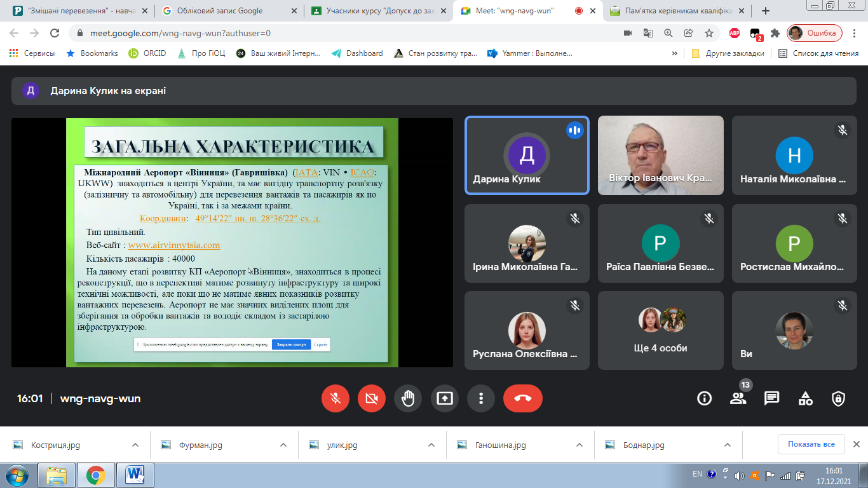The height and width of the screenshot is (488, 868).
Task: Open meeting details info icon
Action: (x=704, y=398)
